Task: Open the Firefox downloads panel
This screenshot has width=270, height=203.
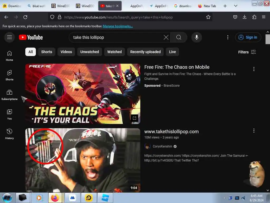Action: pyautogui.click(x=244, y=17)
